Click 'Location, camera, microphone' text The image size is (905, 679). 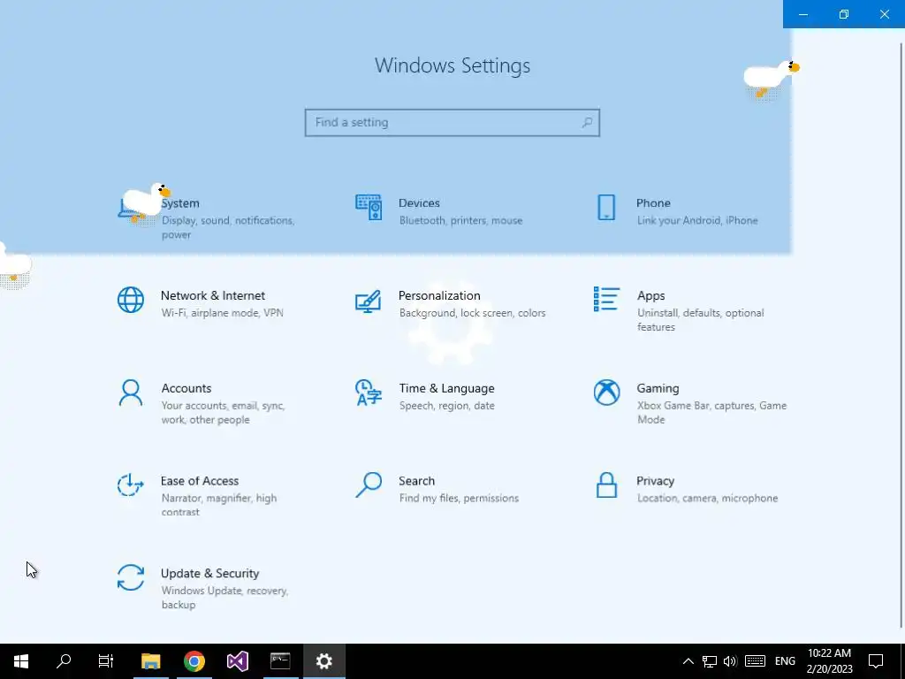point(708,499)
